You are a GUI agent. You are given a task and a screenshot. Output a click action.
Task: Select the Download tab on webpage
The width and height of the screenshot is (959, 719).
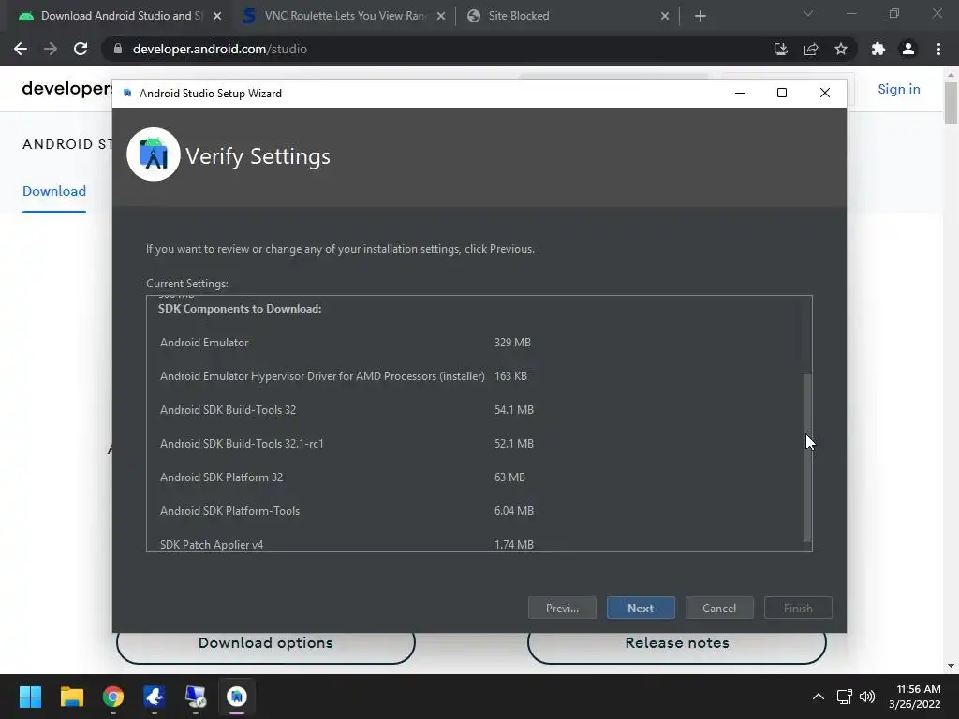53,191
